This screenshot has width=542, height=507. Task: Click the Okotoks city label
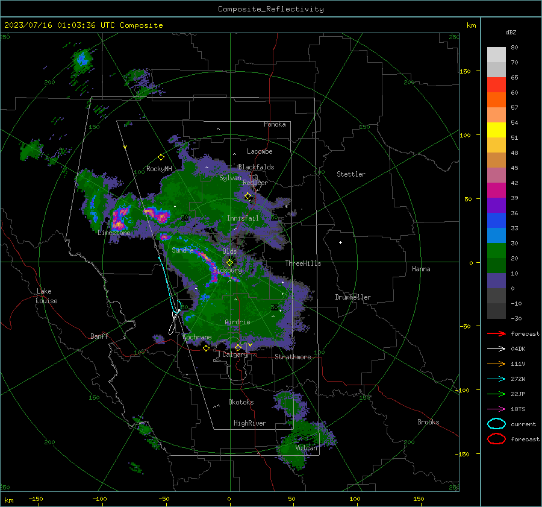[241, 402]
